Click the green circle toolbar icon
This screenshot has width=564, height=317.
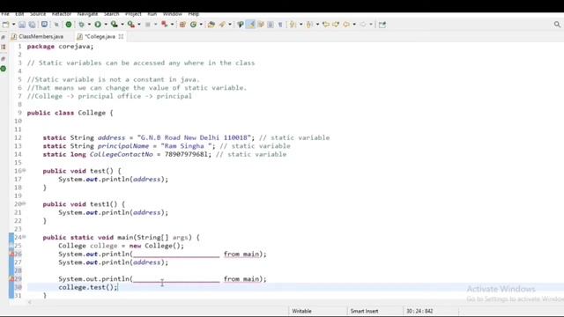click(x=69, y=25)
